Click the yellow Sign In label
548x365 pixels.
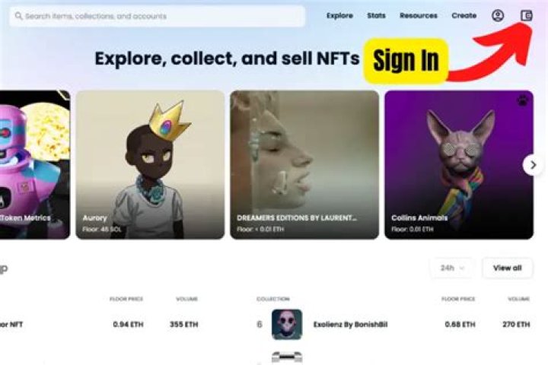406,61
